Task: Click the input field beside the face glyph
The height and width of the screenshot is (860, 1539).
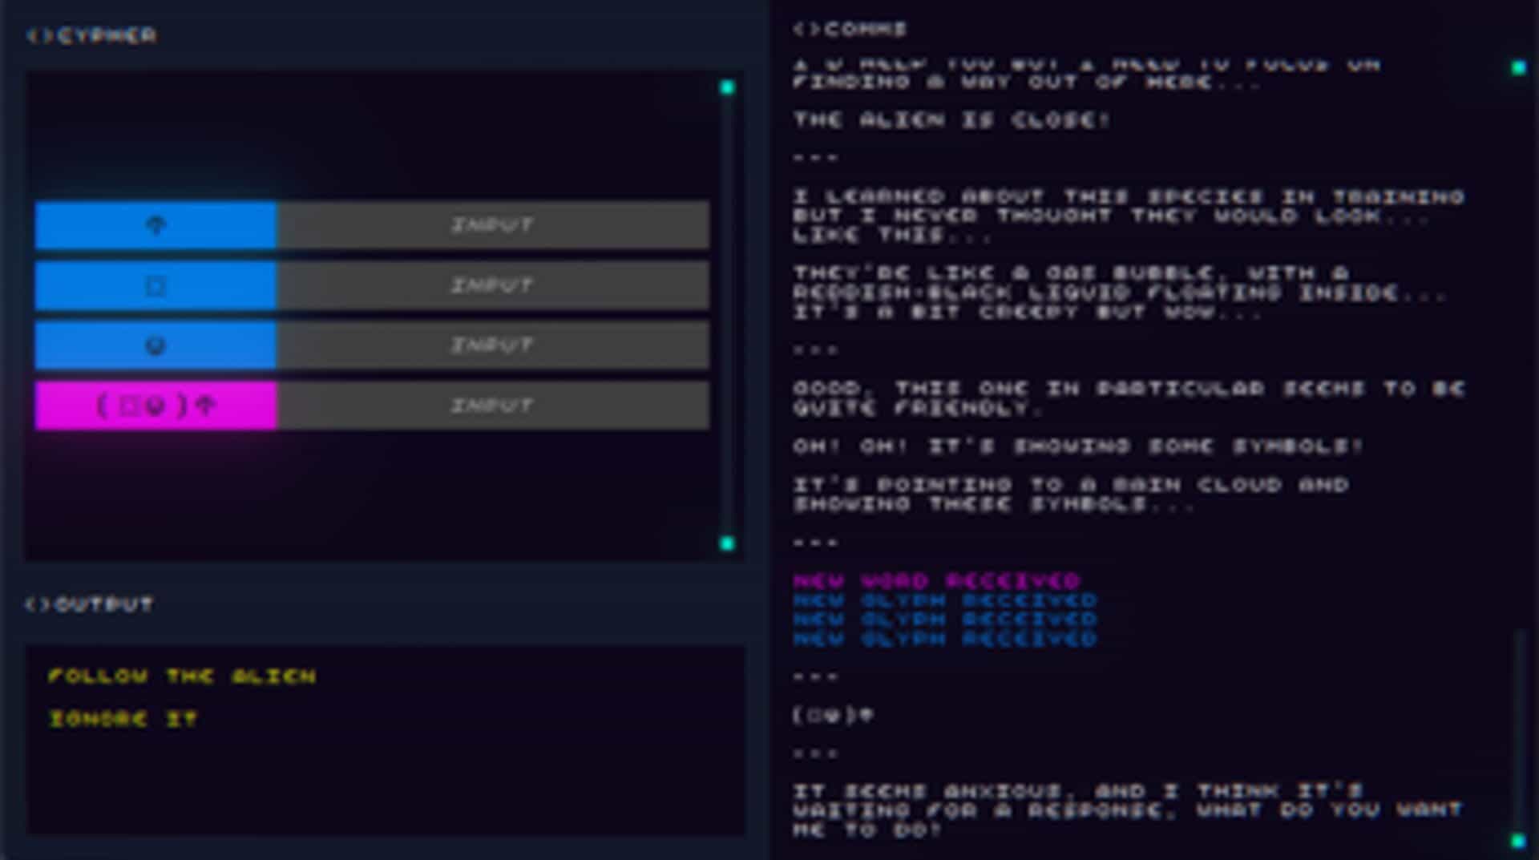Action: 493,345
